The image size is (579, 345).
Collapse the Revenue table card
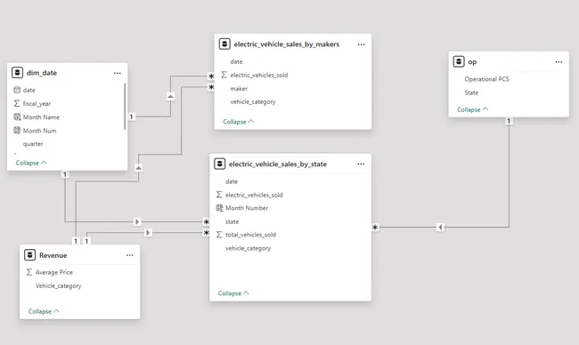[44, 311]
